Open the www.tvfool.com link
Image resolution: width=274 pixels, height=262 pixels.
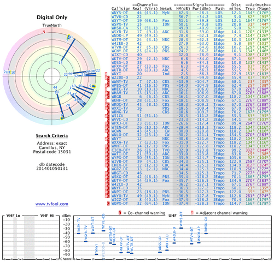[x=52, y=204]
